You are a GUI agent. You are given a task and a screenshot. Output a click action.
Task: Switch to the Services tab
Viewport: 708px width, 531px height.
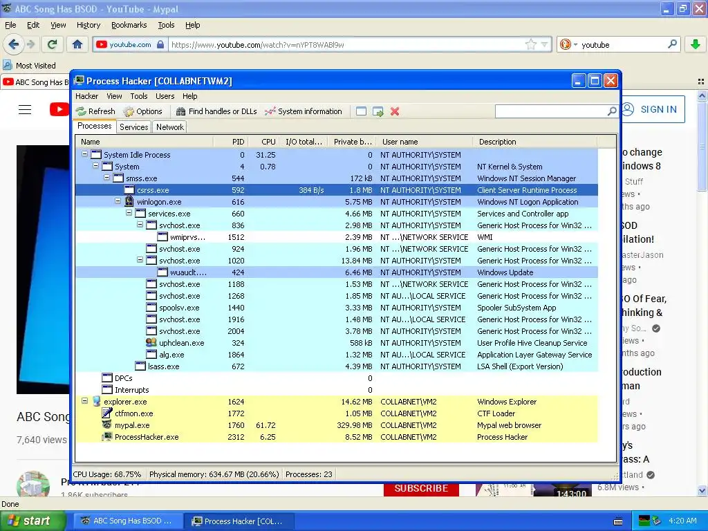(x=133, y=127)
